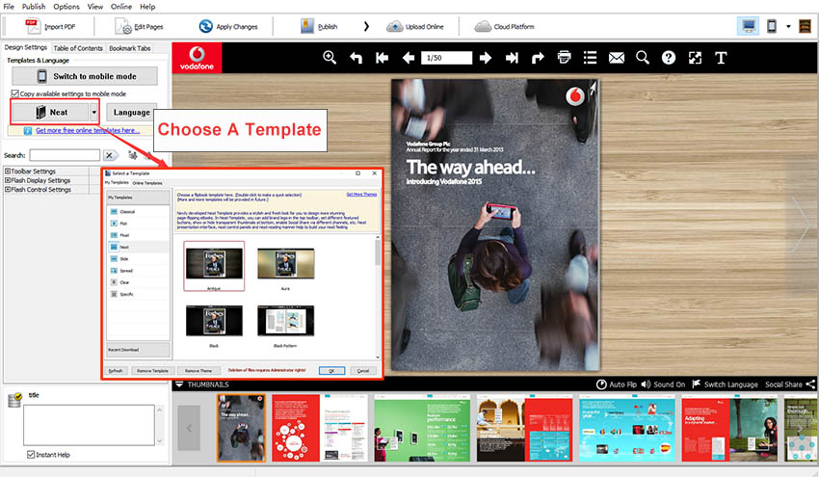Go to the next page arrow
This screenshot has height=477, width=819.
point(486,58)
